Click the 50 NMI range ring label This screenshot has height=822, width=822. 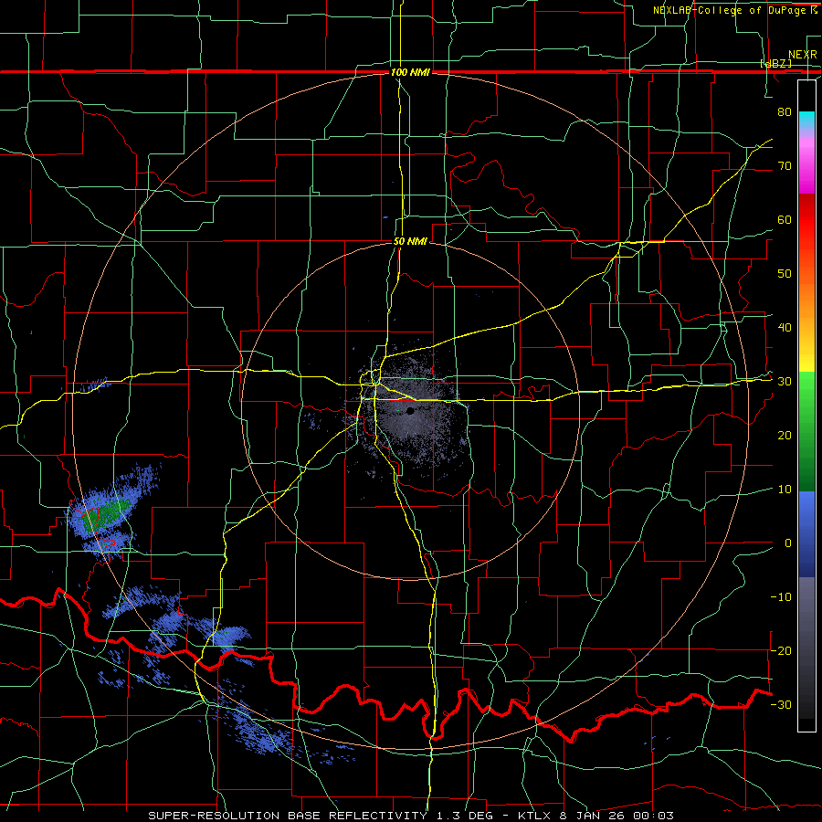tap(410, 242)
